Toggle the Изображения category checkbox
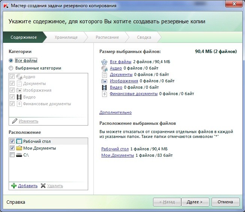This screenshot has width=245, height=212. (x=12, y=90)
